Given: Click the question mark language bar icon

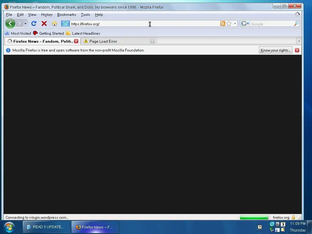Looking at the screenshot, I should [x=260, y=227].
